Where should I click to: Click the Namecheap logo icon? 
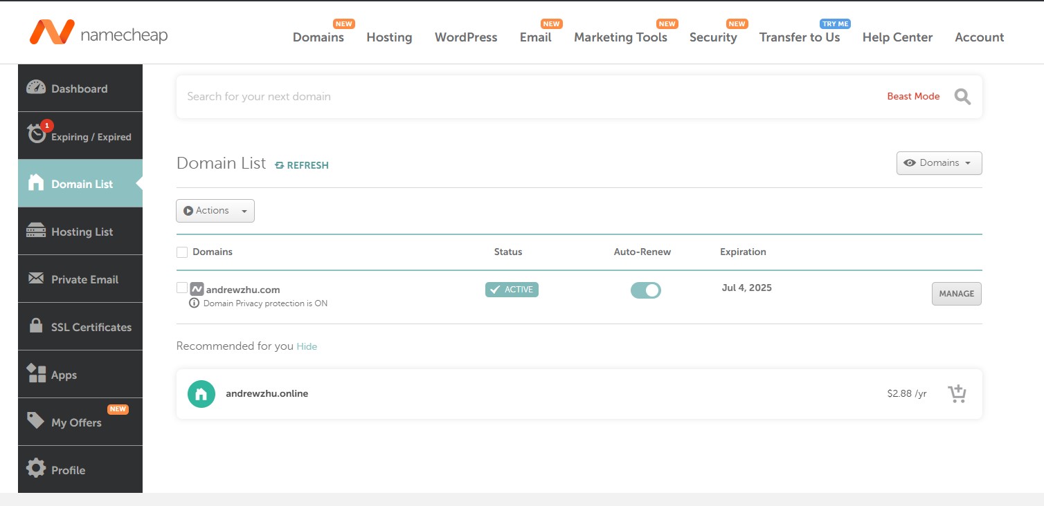[52, 32]
